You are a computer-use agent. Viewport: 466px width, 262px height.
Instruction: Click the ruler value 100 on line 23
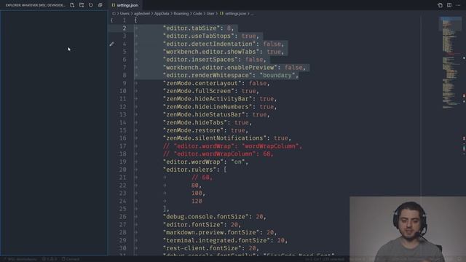tap(197, 193)
